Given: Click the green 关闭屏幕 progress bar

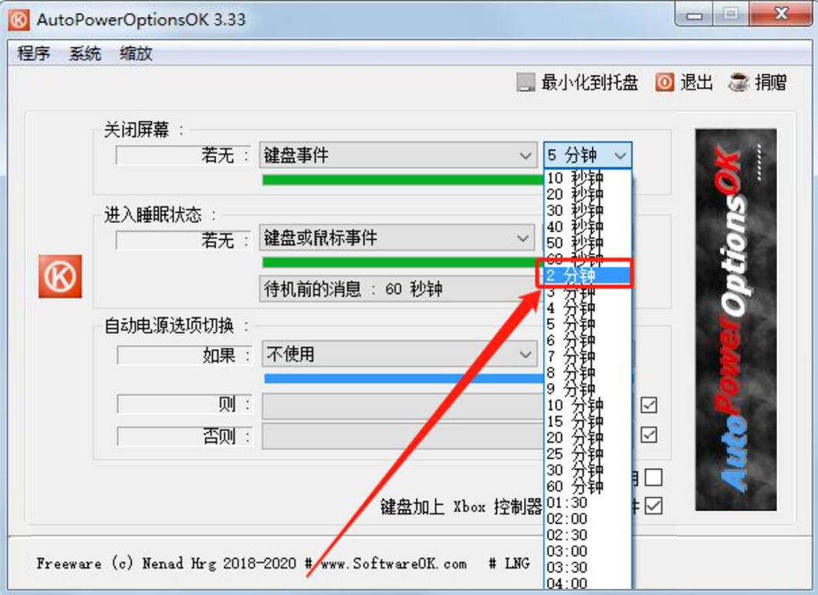Looking at the screenshot, I should 403,180.
